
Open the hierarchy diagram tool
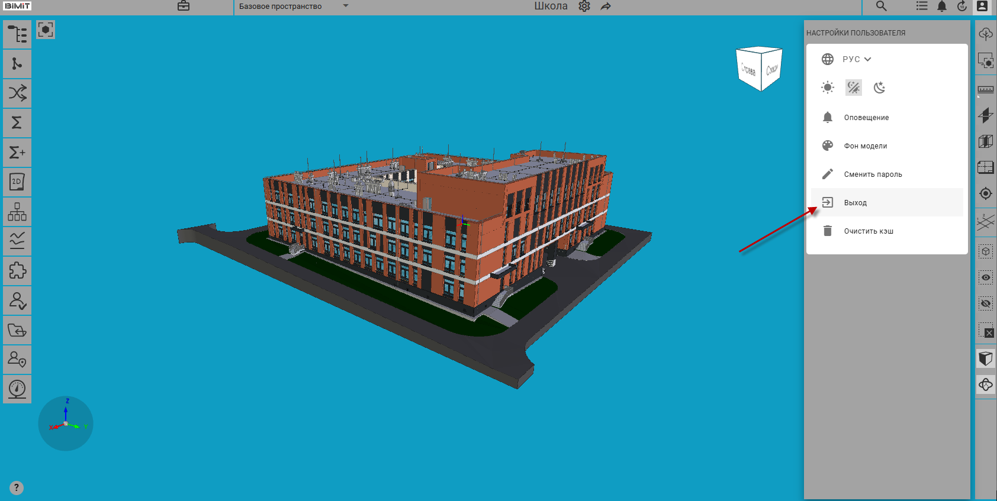pos(17,212)
